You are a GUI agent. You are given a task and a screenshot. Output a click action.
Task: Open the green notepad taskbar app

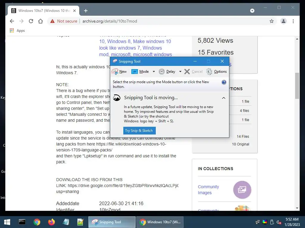[x=80, y=222]
